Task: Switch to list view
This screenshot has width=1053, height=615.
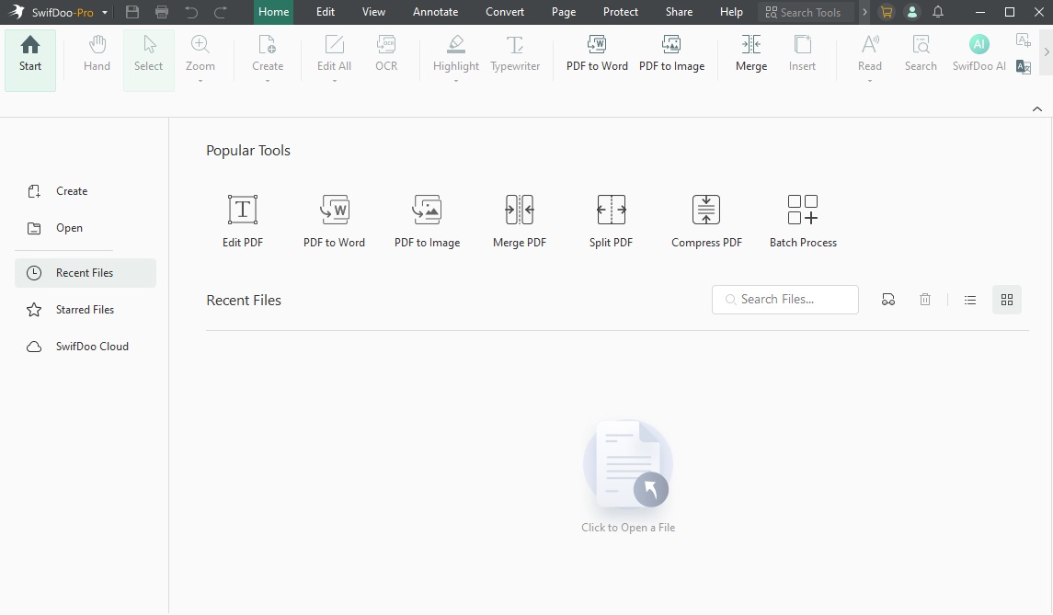Action: click(x=969, y=300)
